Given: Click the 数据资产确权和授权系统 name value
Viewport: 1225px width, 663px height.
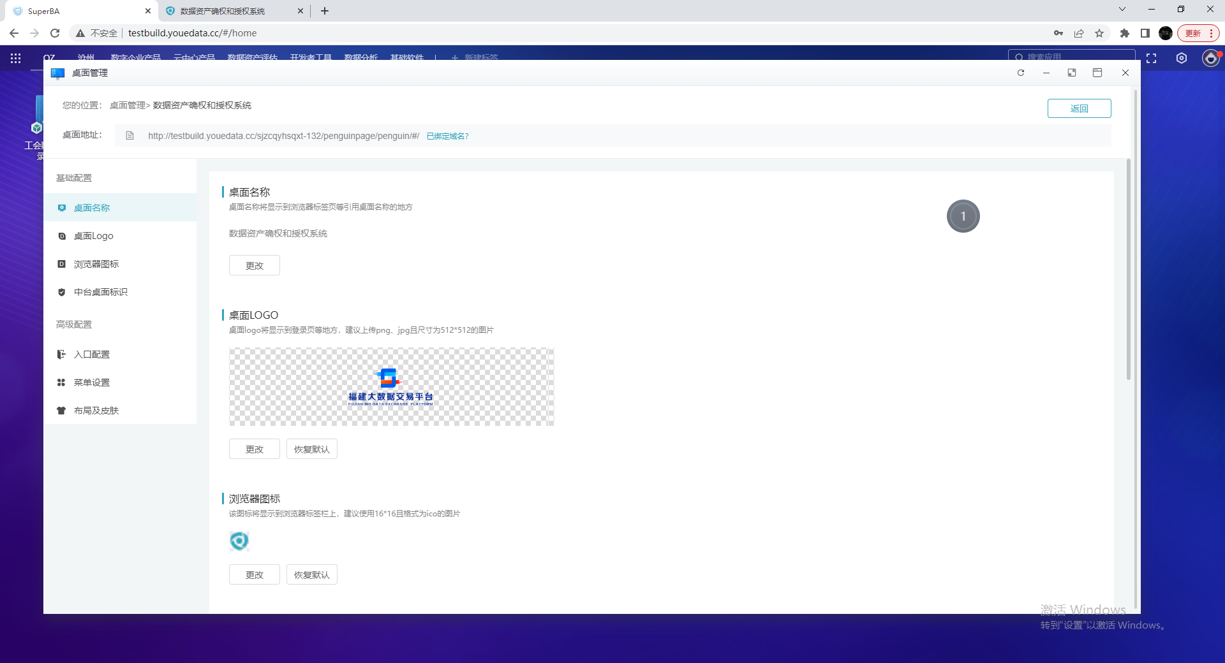Looking at the screenshot, I should (278, 234).
